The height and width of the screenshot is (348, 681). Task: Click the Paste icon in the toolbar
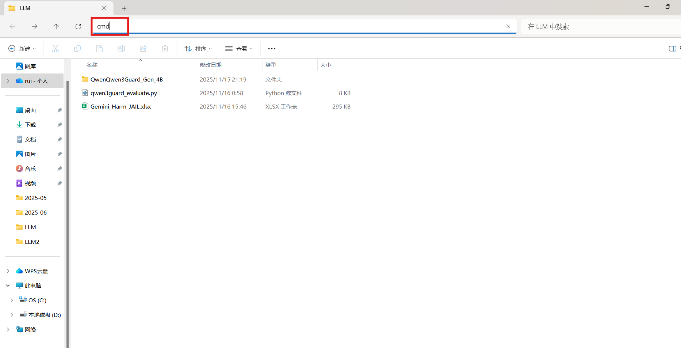99,48
